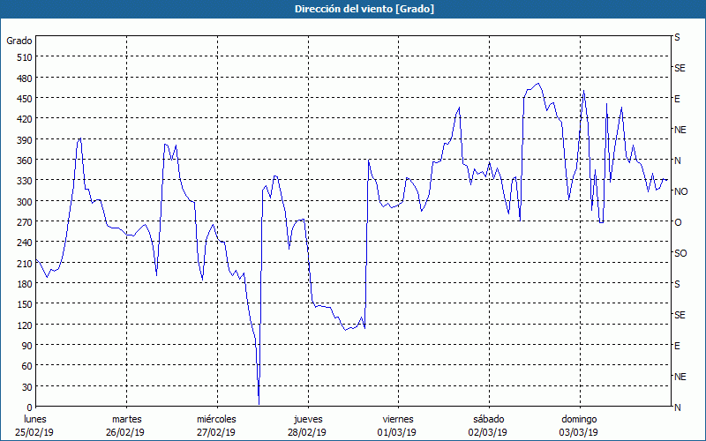The image size is (706, 441).
Task: Click the 270 degree axis value
Action: 25,222
